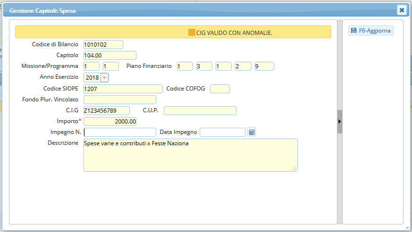Focus the Data Impegno date field
This screenshot has width=412, height=232.
[222, 133]
